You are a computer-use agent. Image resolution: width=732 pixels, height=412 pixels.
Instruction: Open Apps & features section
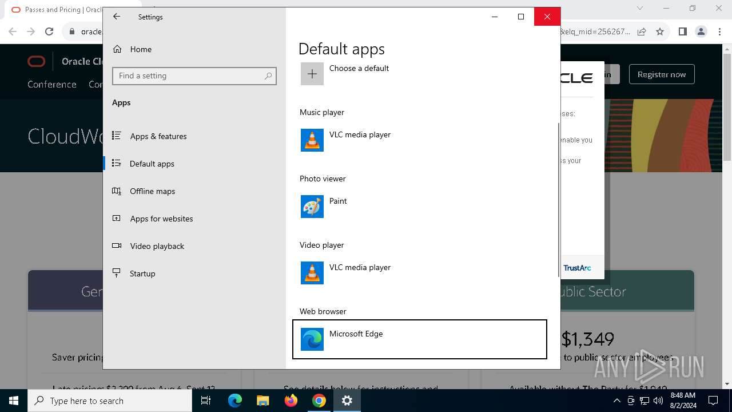pos(194,136)
